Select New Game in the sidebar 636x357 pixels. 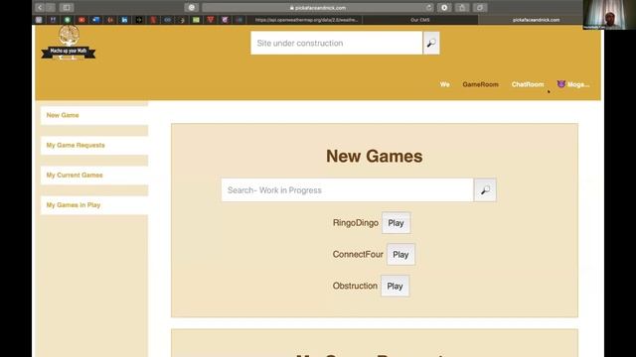click(x=94, y=115)
